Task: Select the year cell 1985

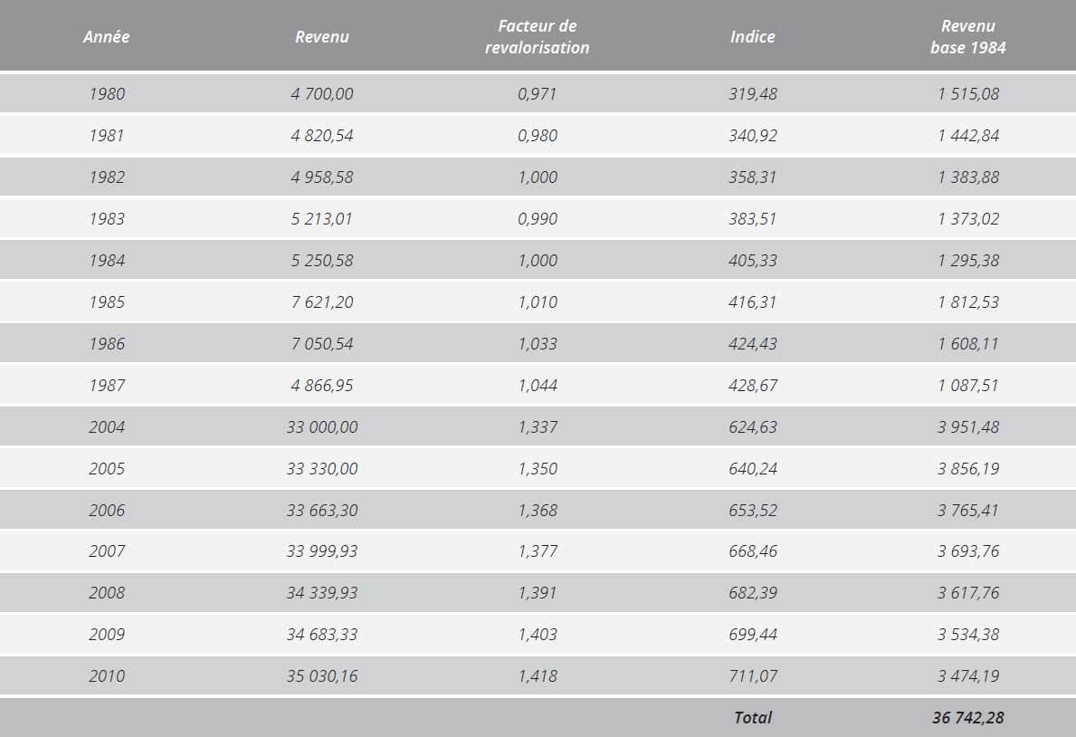Action: click(x=107, y=302)
